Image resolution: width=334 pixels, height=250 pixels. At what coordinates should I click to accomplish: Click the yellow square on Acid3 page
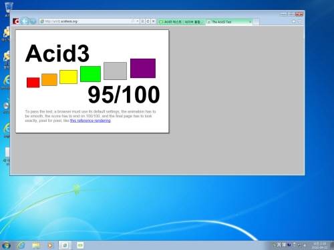(69, 77)
